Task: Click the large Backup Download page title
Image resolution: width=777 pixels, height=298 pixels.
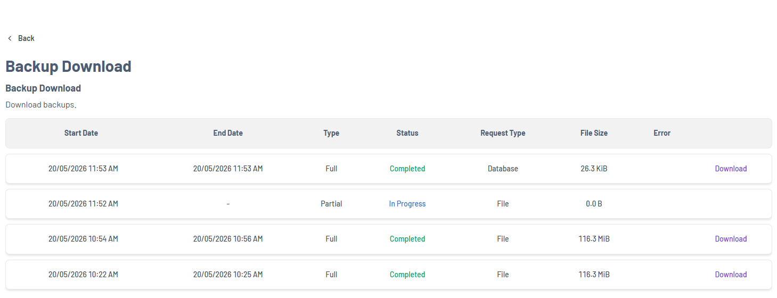Action: pyautogui.click(x=68, y=67)
